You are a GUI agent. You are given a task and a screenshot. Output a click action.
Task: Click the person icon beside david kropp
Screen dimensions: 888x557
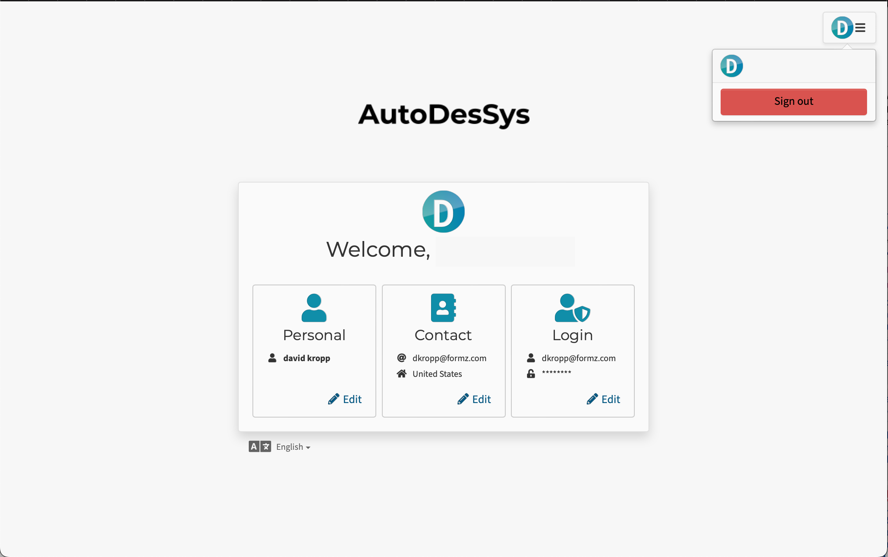tap(272, 358)
